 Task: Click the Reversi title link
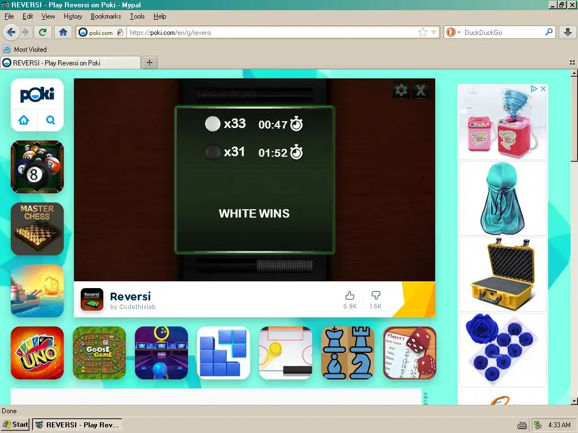coord(130,297)
